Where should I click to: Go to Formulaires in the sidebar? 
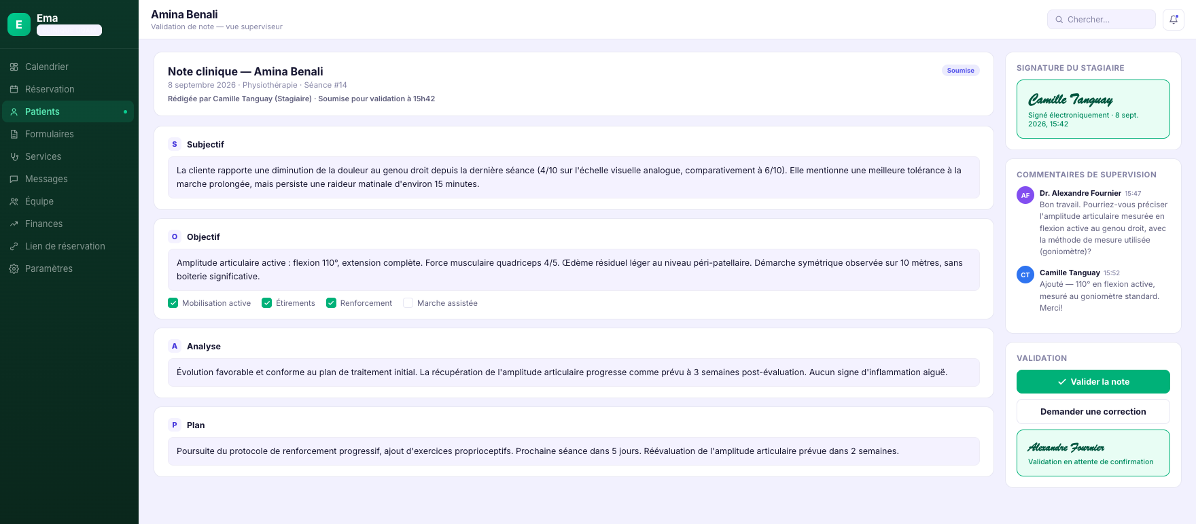click(68, 134)
